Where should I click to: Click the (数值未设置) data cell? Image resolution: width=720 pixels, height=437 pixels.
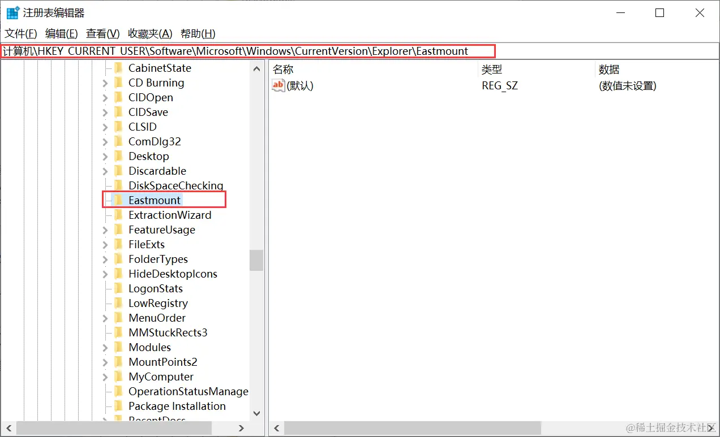coord(628,86)
